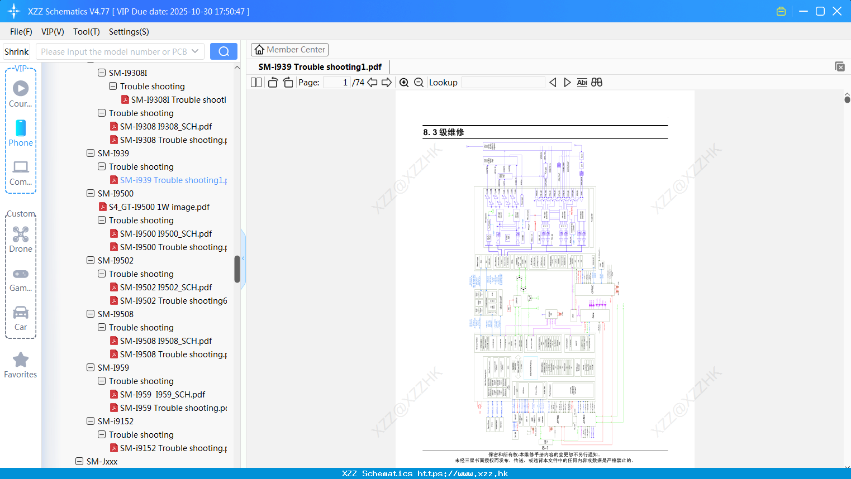Collapse the SM-I9500 Trouble shooting folder
The image size is (851, 479).
102,220
